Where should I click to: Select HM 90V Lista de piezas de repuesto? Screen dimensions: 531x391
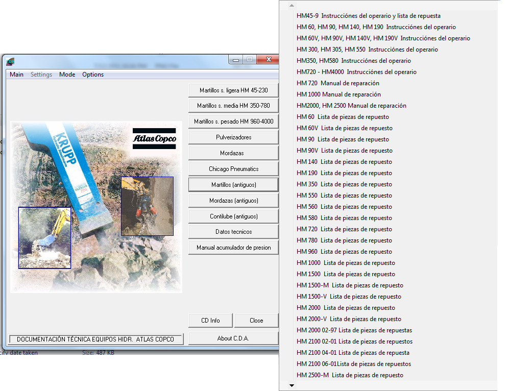tap(345, 150)
